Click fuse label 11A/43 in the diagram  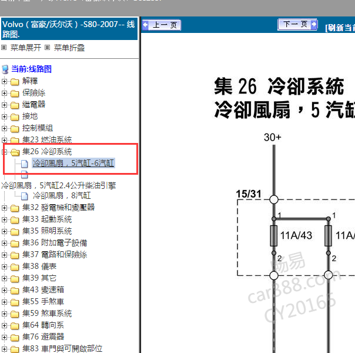296,235
